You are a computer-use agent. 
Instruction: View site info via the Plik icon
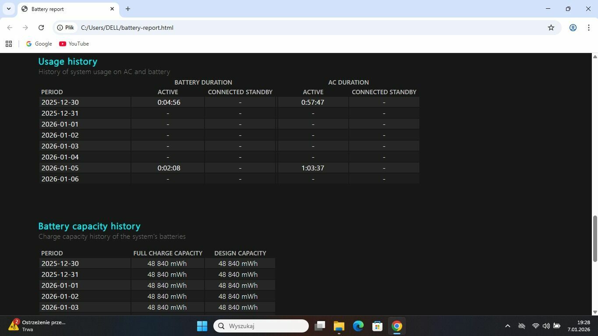point(66,28)
